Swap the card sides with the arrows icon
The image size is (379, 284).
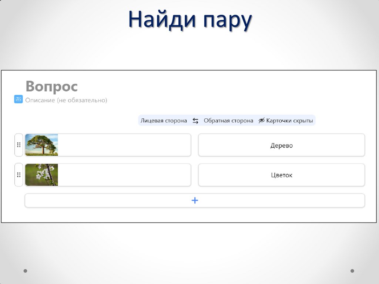[x=195, y=121]
